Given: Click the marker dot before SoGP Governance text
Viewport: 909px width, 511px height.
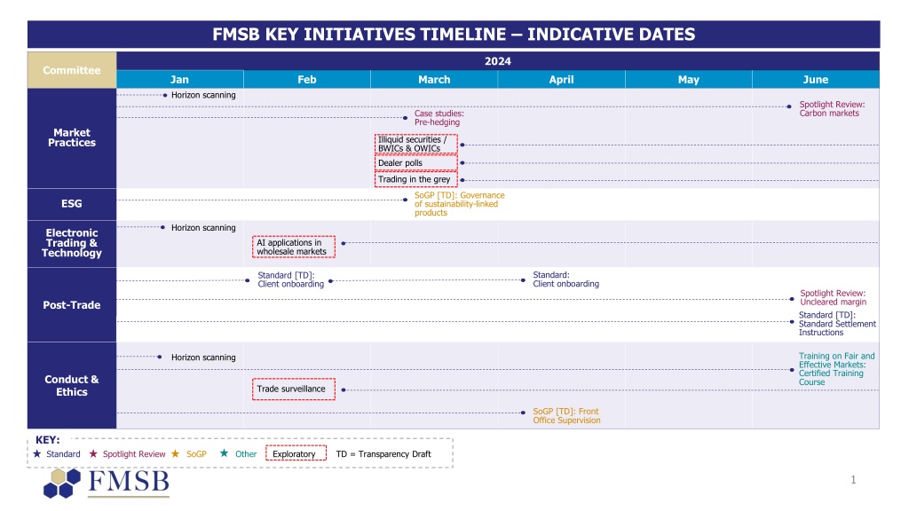Looking at the screenshot, I should point(405,200).
